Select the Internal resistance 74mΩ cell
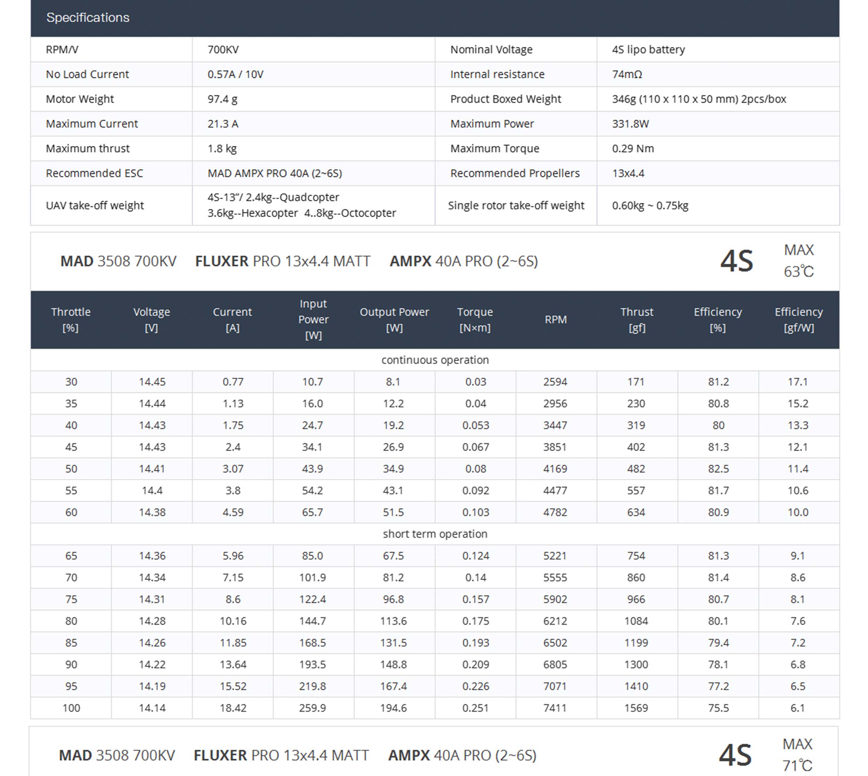Image resolution: width=868 pixels, height=776 pixels. click(627, 74)
